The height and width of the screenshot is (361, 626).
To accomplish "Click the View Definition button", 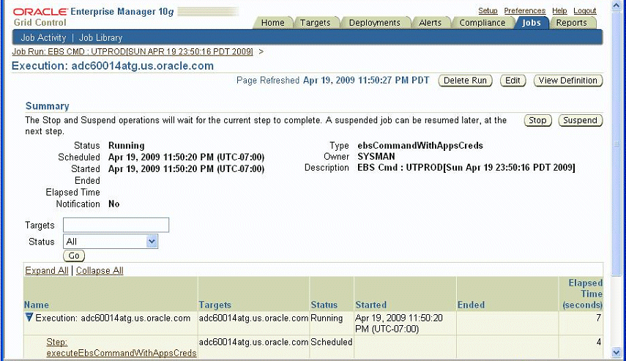I will [x=567, y=81].
